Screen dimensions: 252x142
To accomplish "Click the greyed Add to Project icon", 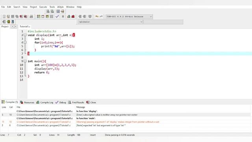I will (x=80, y=17).
